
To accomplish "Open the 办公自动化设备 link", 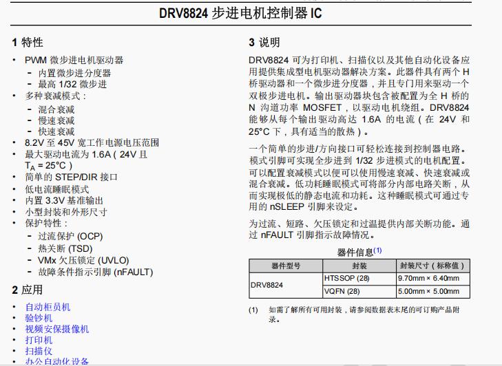I will click(x=56, y=361).
